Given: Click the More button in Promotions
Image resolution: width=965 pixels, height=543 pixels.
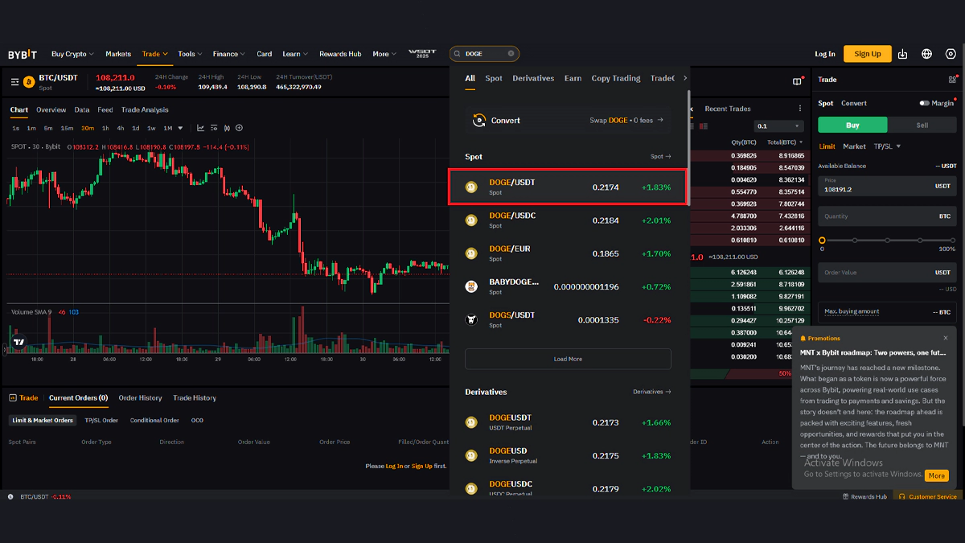Looking at the screenshot, I should 937,475.
